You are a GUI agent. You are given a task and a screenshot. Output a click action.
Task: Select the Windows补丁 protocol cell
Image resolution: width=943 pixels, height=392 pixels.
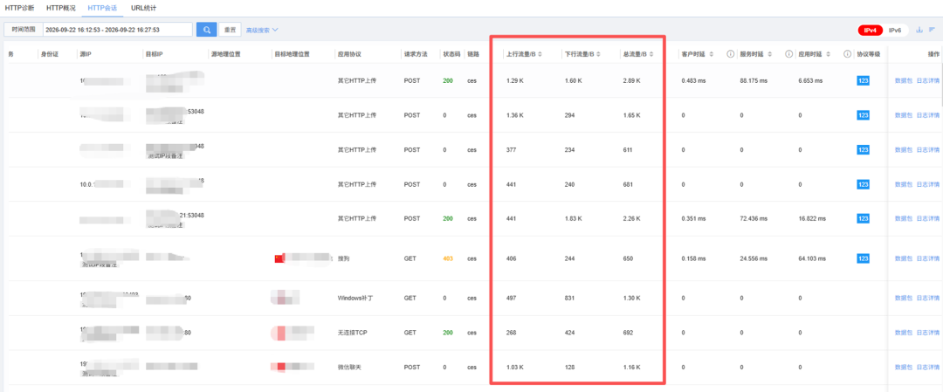coord(354,298)
